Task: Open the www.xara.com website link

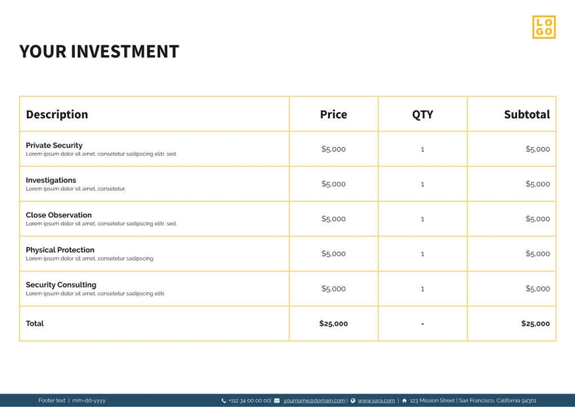Action: pos(376,401)
